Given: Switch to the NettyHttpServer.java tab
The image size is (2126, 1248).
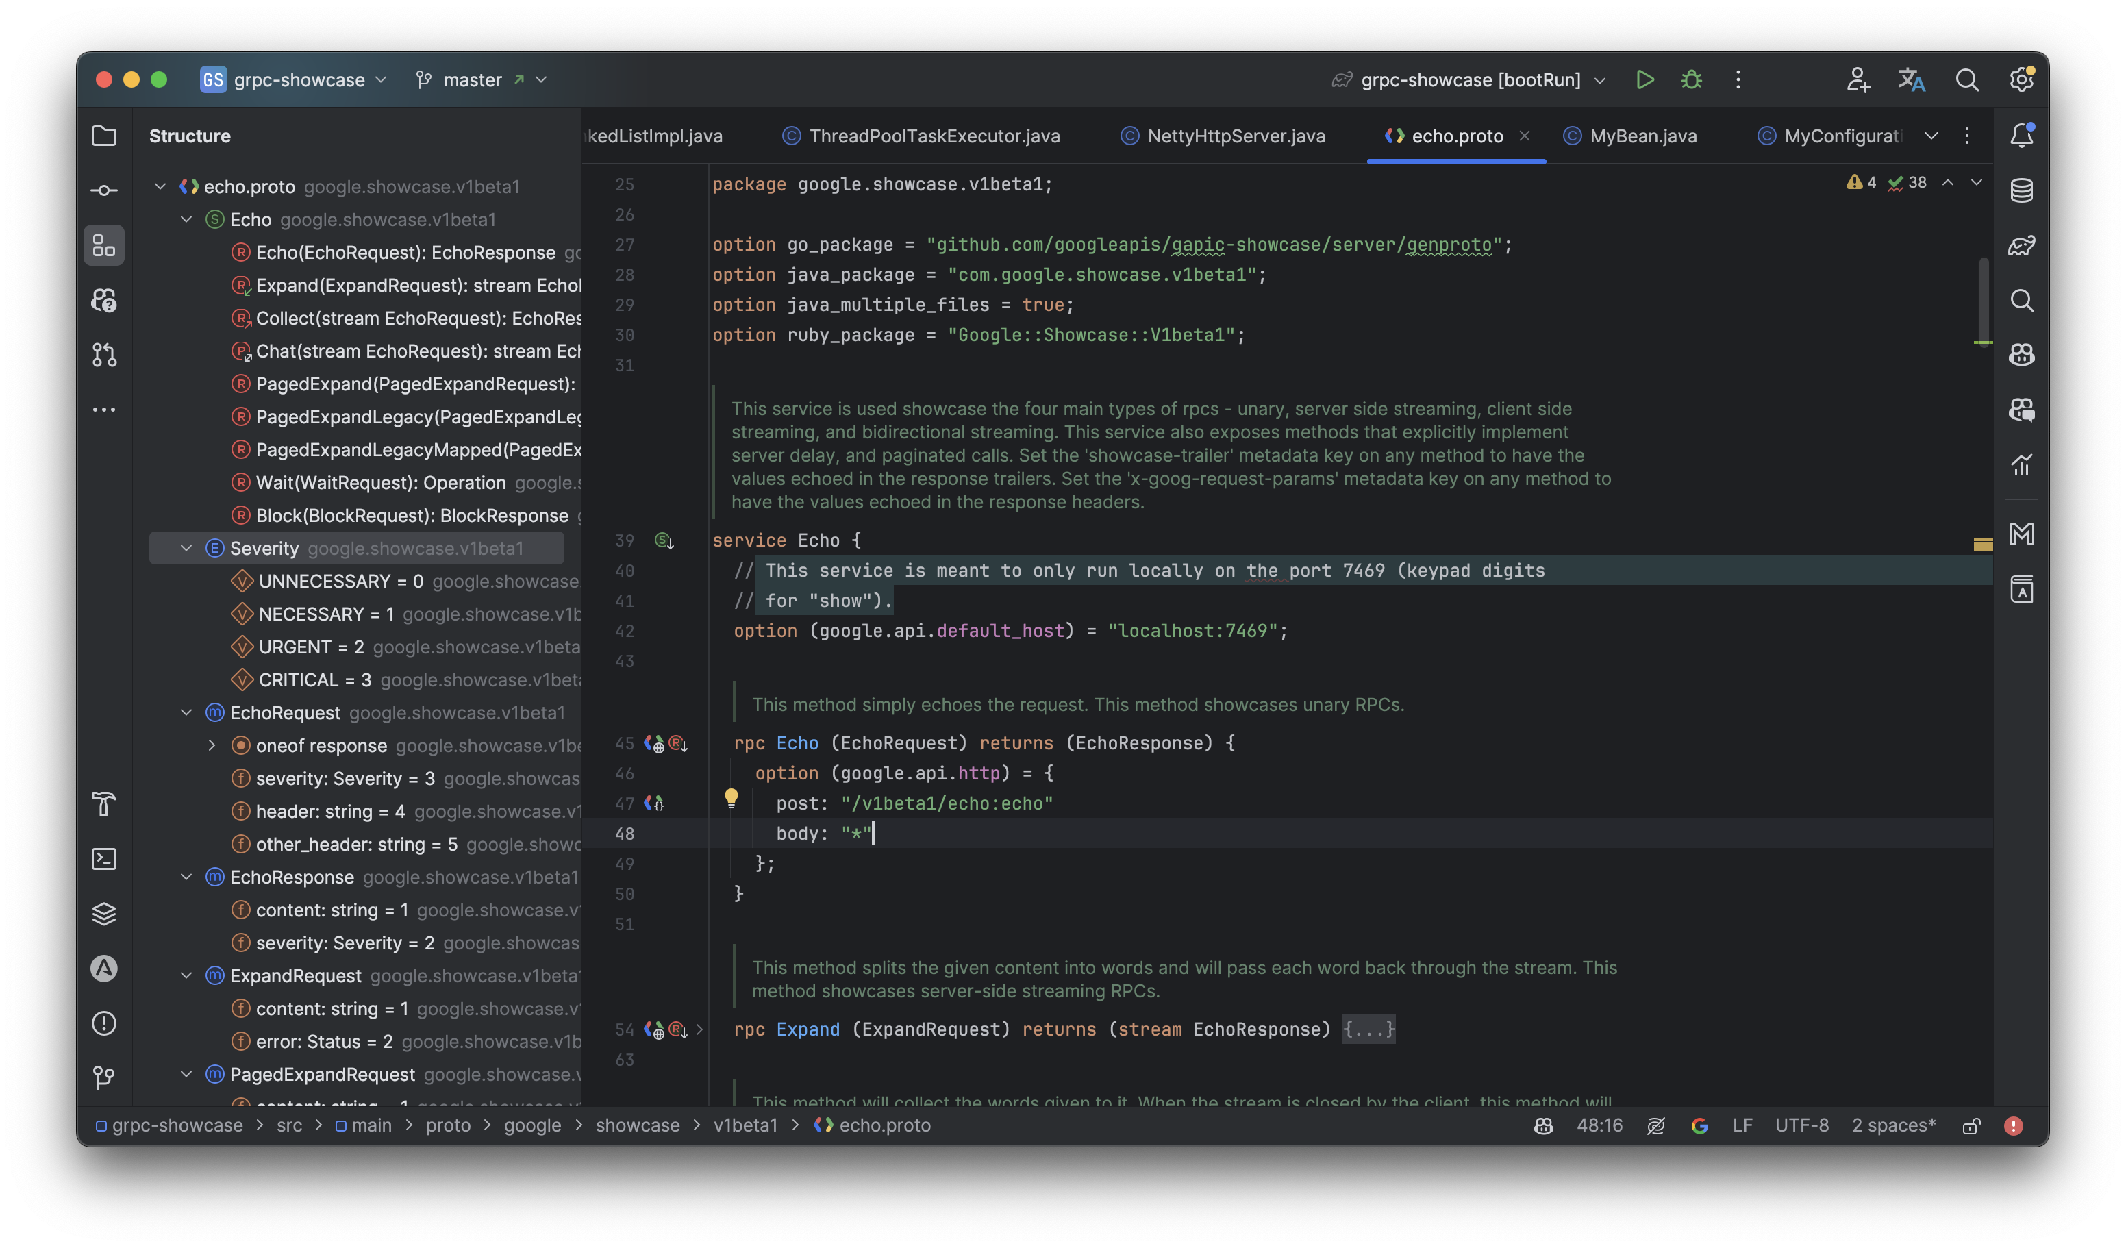Looking at the screenshot, I should [1235, 136].
